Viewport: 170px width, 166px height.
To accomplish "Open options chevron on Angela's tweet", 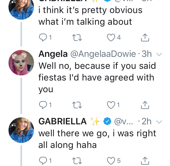I will (x=159, y=54).
